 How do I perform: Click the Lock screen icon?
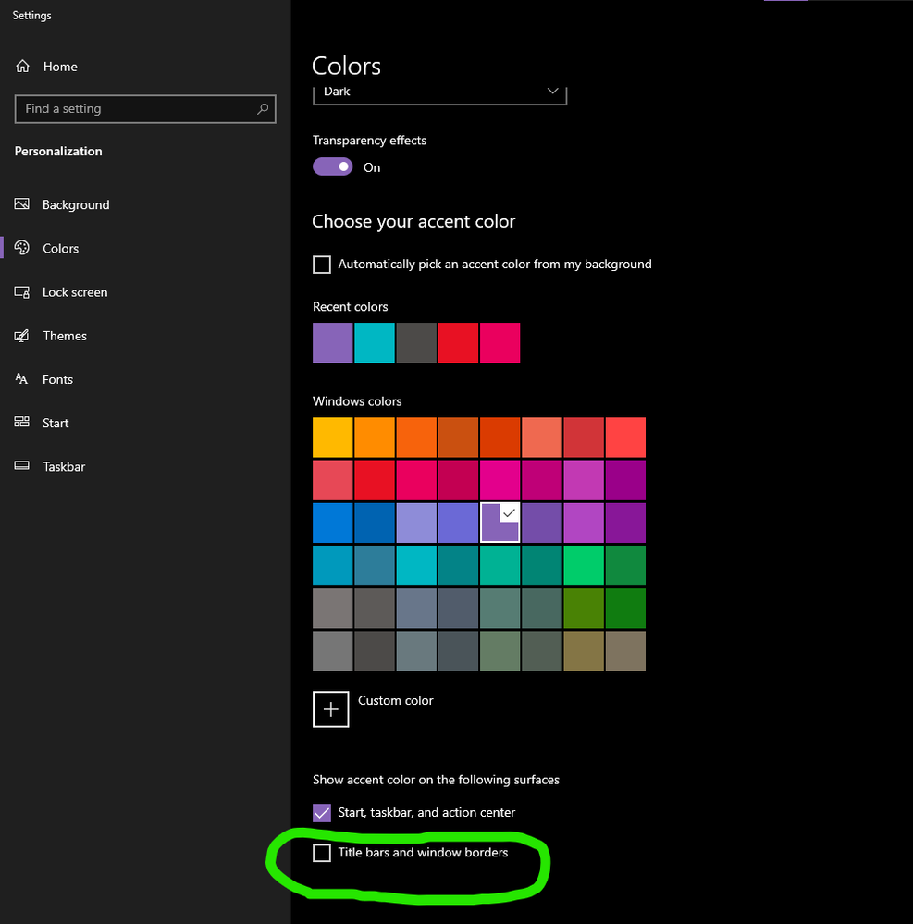tap(23, 292)
